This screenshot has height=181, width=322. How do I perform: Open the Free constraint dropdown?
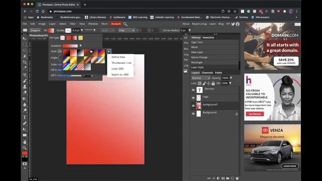(x=126, y=30)
